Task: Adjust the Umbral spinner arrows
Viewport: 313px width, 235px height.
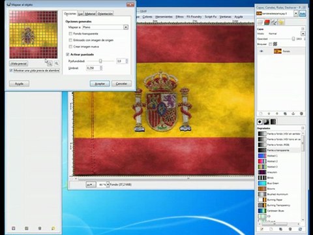Action: pyautogui.click(x=101, y=68)
